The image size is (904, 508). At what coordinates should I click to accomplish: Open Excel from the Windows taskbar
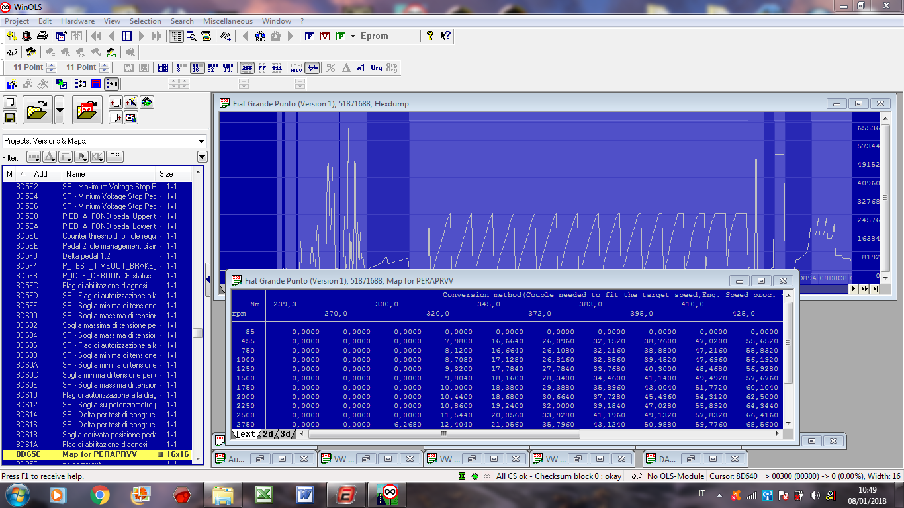[x=264, y=495]
